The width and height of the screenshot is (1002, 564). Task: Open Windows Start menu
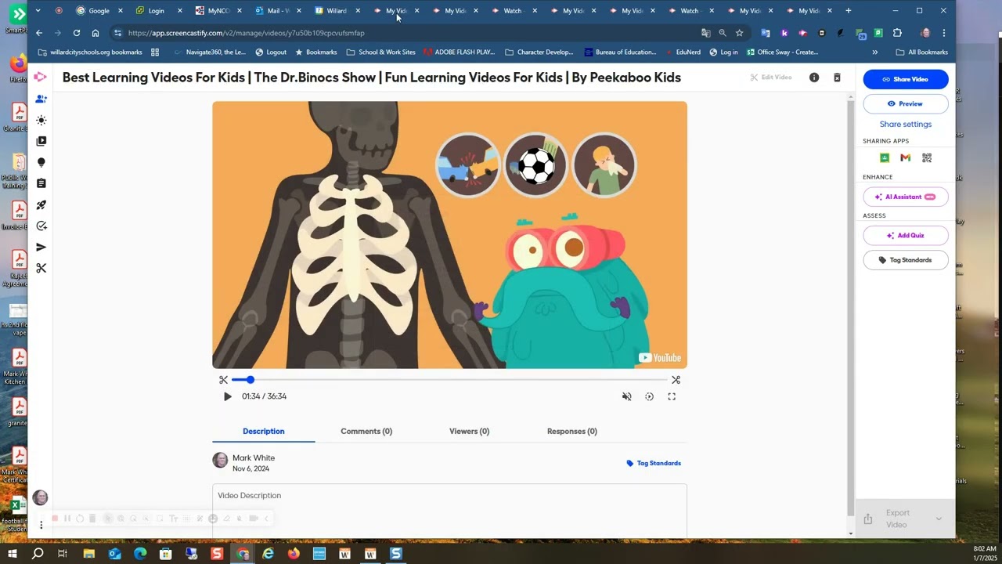tap(12, 554)
